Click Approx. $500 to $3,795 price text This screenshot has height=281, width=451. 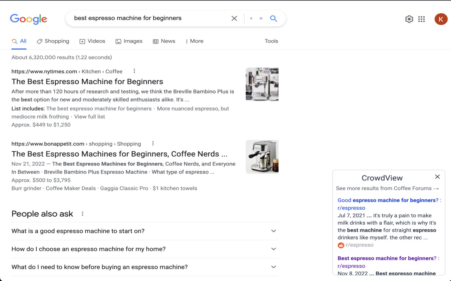coord(41,180)
